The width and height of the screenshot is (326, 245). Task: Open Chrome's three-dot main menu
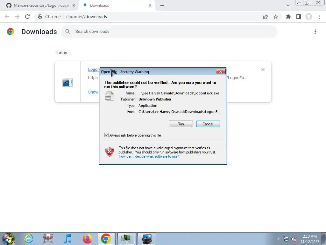click(x=319, y=17)
